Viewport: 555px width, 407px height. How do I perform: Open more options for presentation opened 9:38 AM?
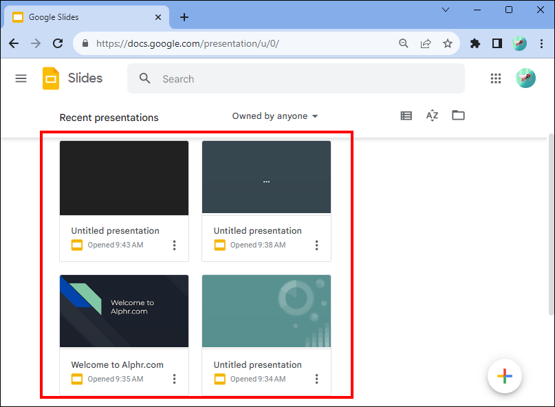(317, 245)
